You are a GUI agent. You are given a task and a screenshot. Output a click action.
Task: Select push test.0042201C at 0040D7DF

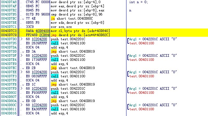(68, 55)
